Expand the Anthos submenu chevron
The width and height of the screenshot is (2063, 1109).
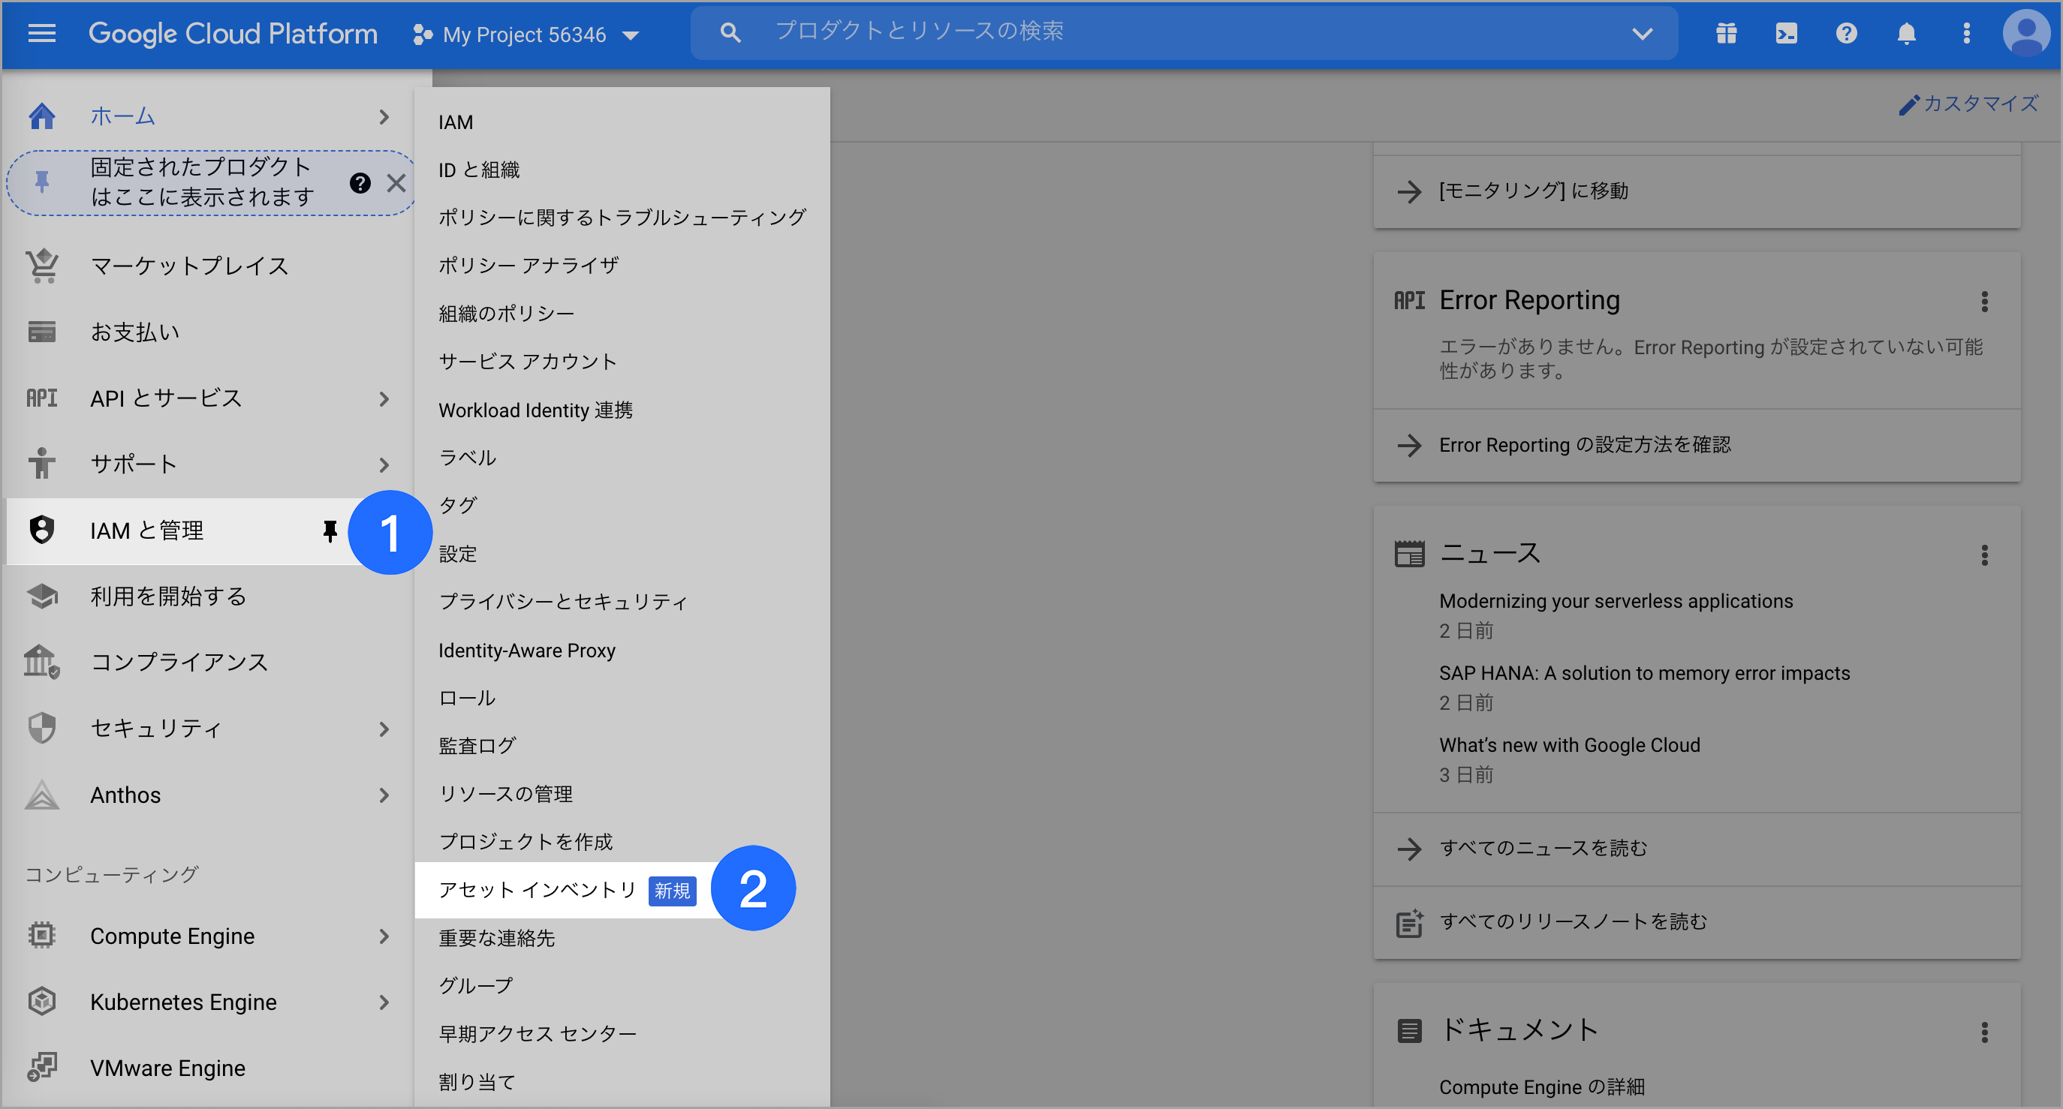coord(384,795)
